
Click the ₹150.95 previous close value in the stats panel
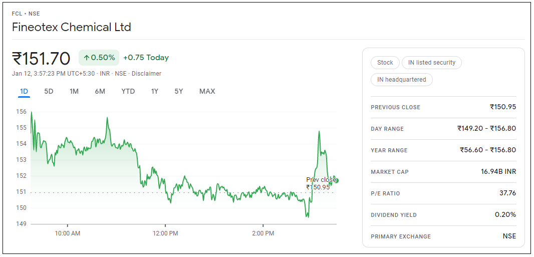(503, 107)
